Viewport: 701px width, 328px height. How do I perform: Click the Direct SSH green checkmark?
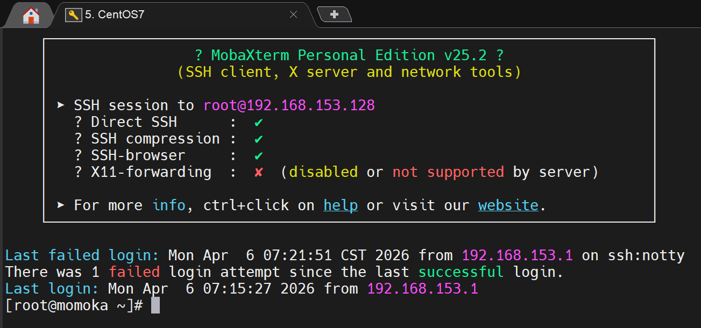click(259, 122)
